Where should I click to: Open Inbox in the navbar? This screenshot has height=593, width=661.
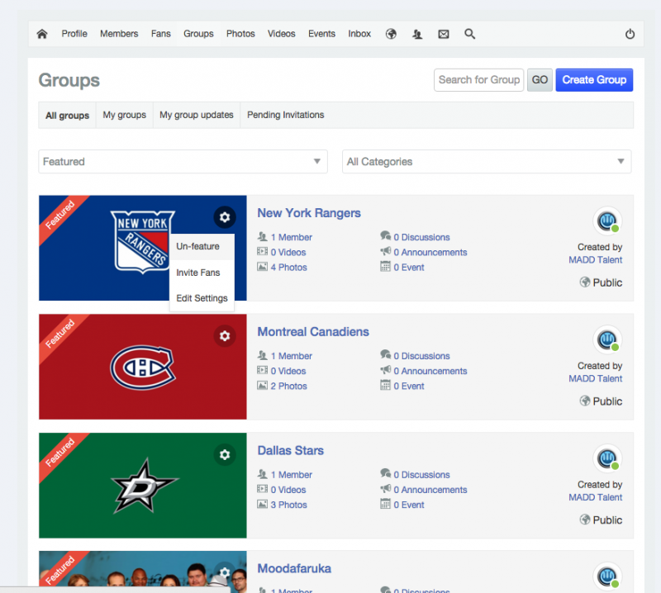(359, 34)
